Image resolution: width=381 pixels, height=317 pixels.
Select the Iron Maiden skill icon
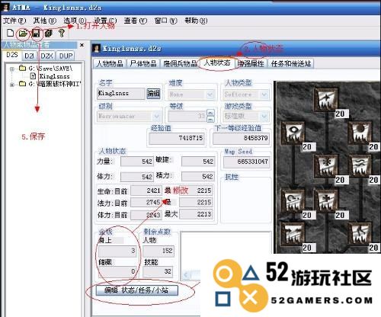pos(326,166)
